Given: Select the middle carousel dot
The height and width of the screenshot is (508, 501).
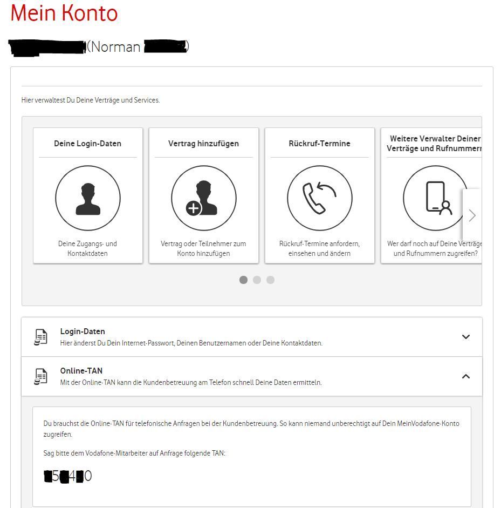Looking at the screenshot, I should tap(257, 280).
